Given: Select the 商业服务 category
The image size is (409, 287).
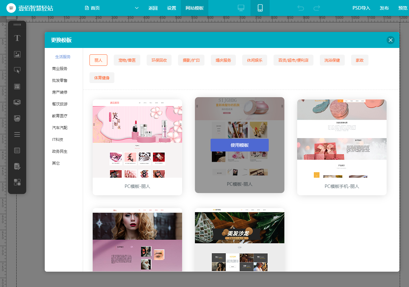Looking at the screenshot, I should [60, 69].
